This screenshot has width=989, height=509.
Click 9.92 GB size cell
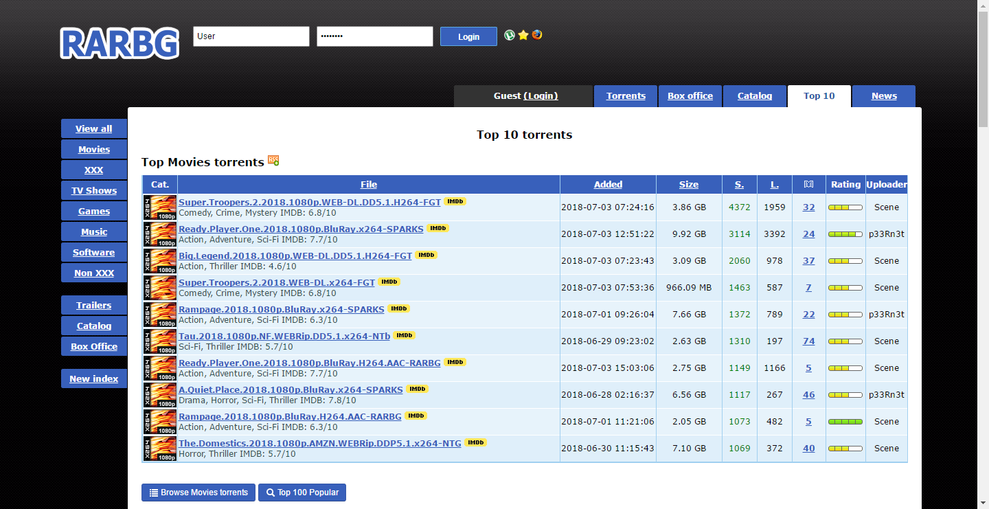click(x=689, y=234)
